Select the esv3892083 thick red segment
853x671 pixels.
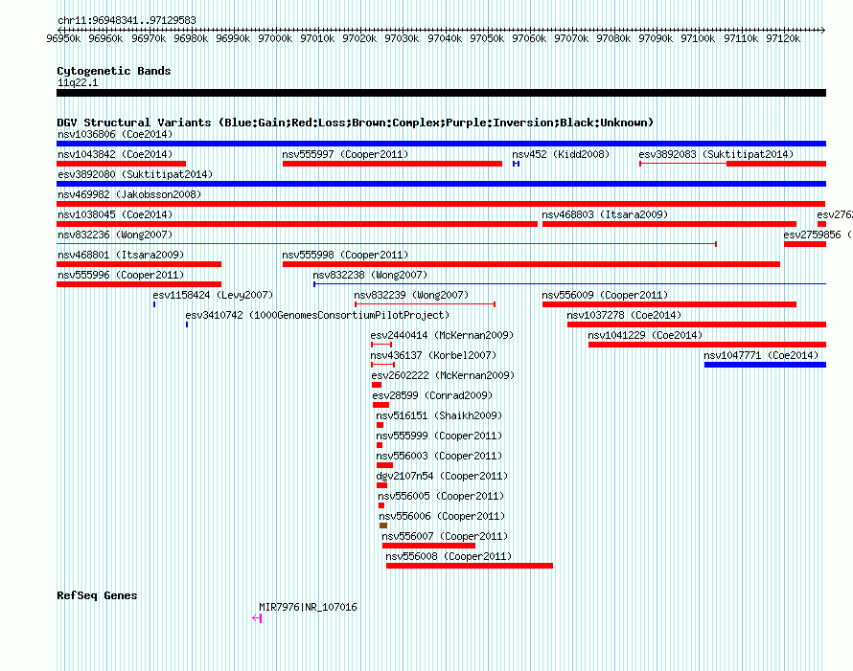776,164
